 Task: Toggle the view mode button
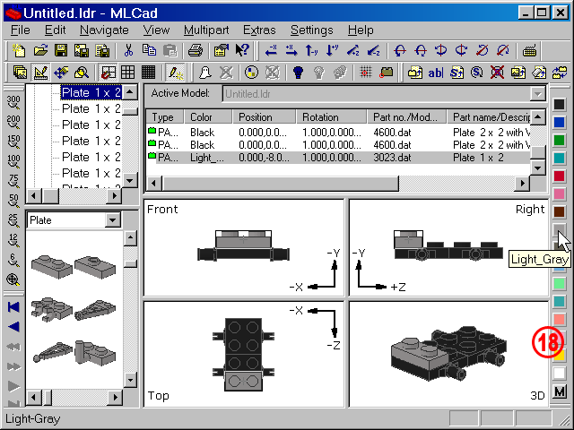click(20, 72)
